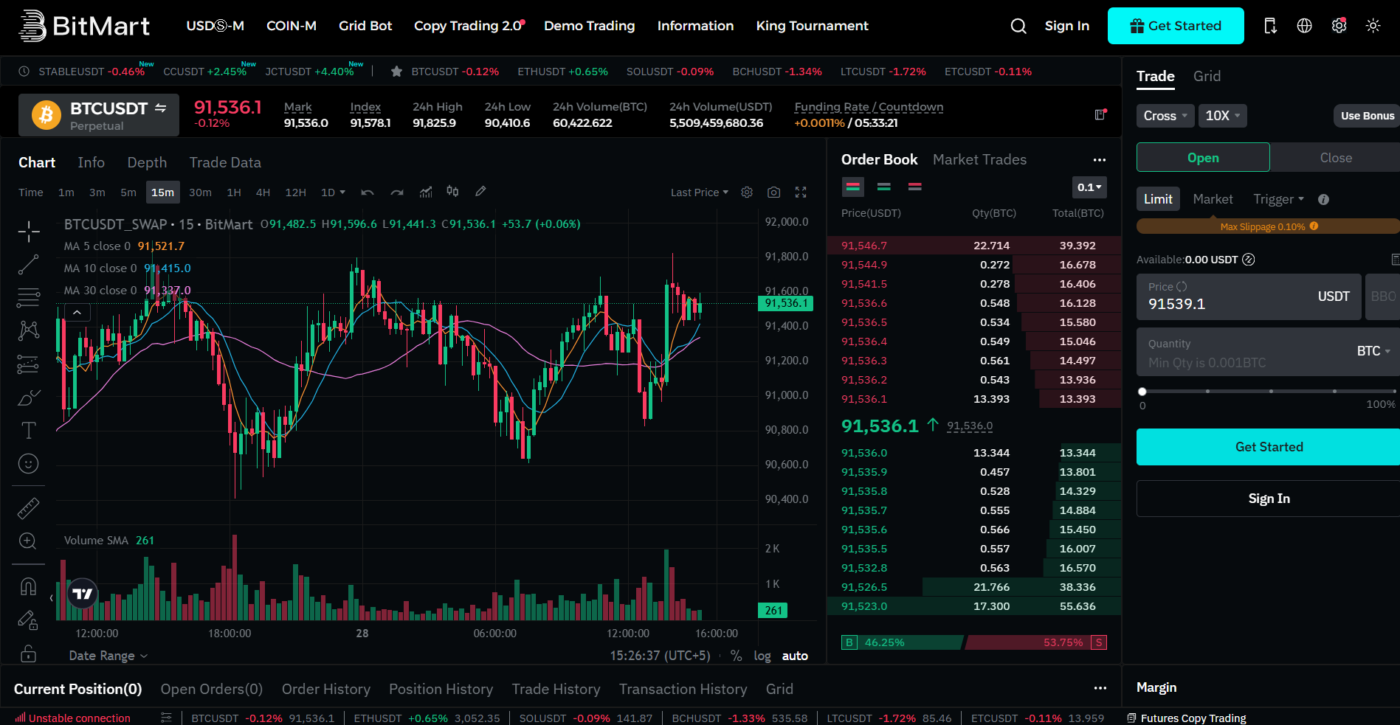Take a chart snapshot with the camera icon
The height and width of the screenshot is (725, 1400).
[x=773, y=192]
